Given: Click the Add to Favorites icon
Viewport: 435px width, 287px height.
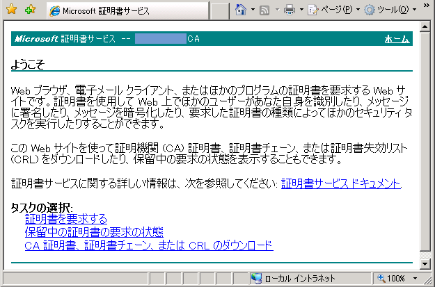Looking at the screenshot, I should coord(30,10).
